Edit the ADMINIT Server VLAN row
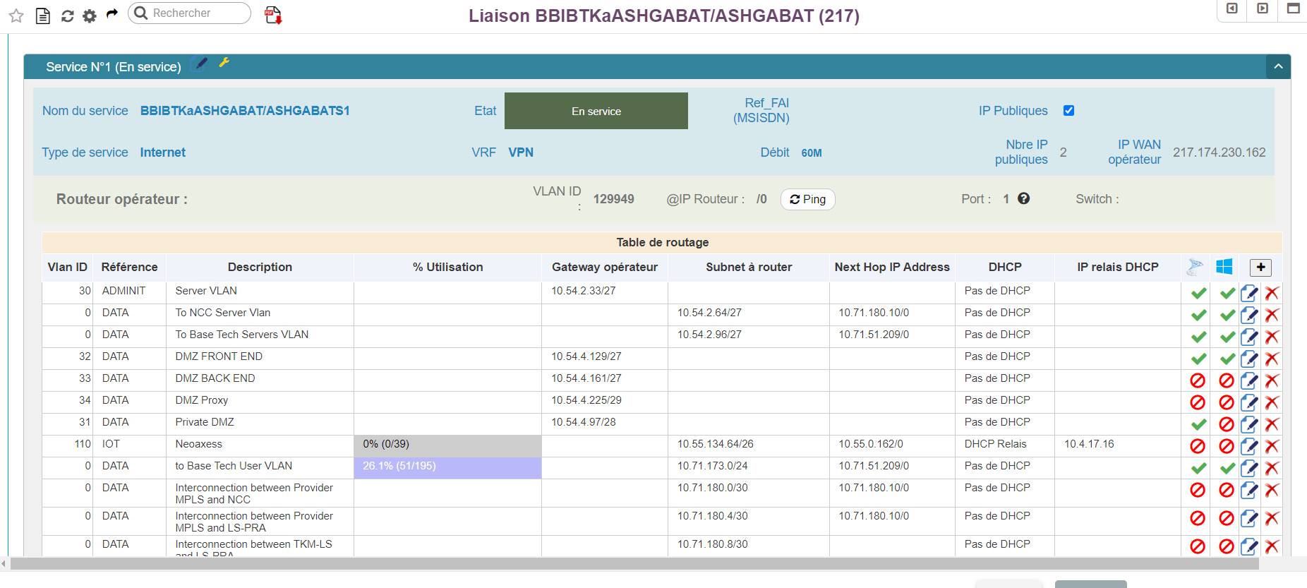 click(1248, 293)
